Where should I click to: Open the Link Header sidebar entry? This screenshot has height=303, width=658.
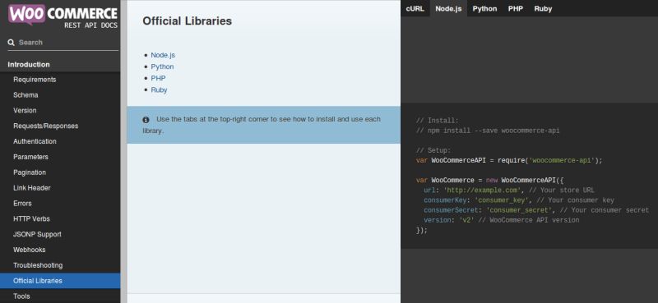tap(60, 188)
